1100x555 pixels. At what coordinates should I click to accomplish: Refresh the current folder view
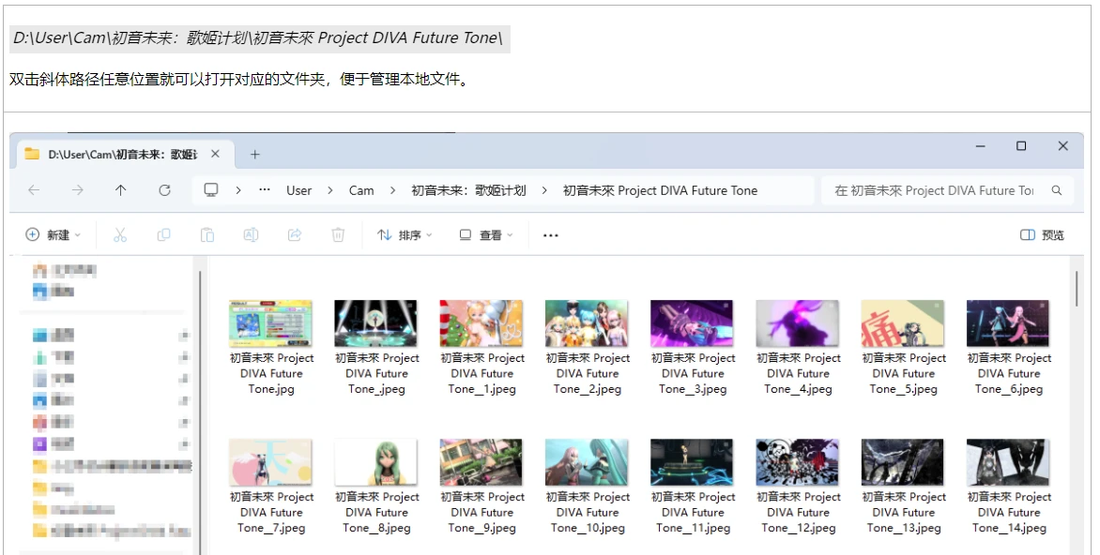164,190
